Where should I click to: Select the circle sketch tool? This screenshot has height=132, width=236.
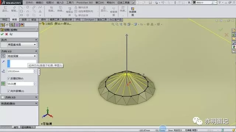[x=28, y=7]
